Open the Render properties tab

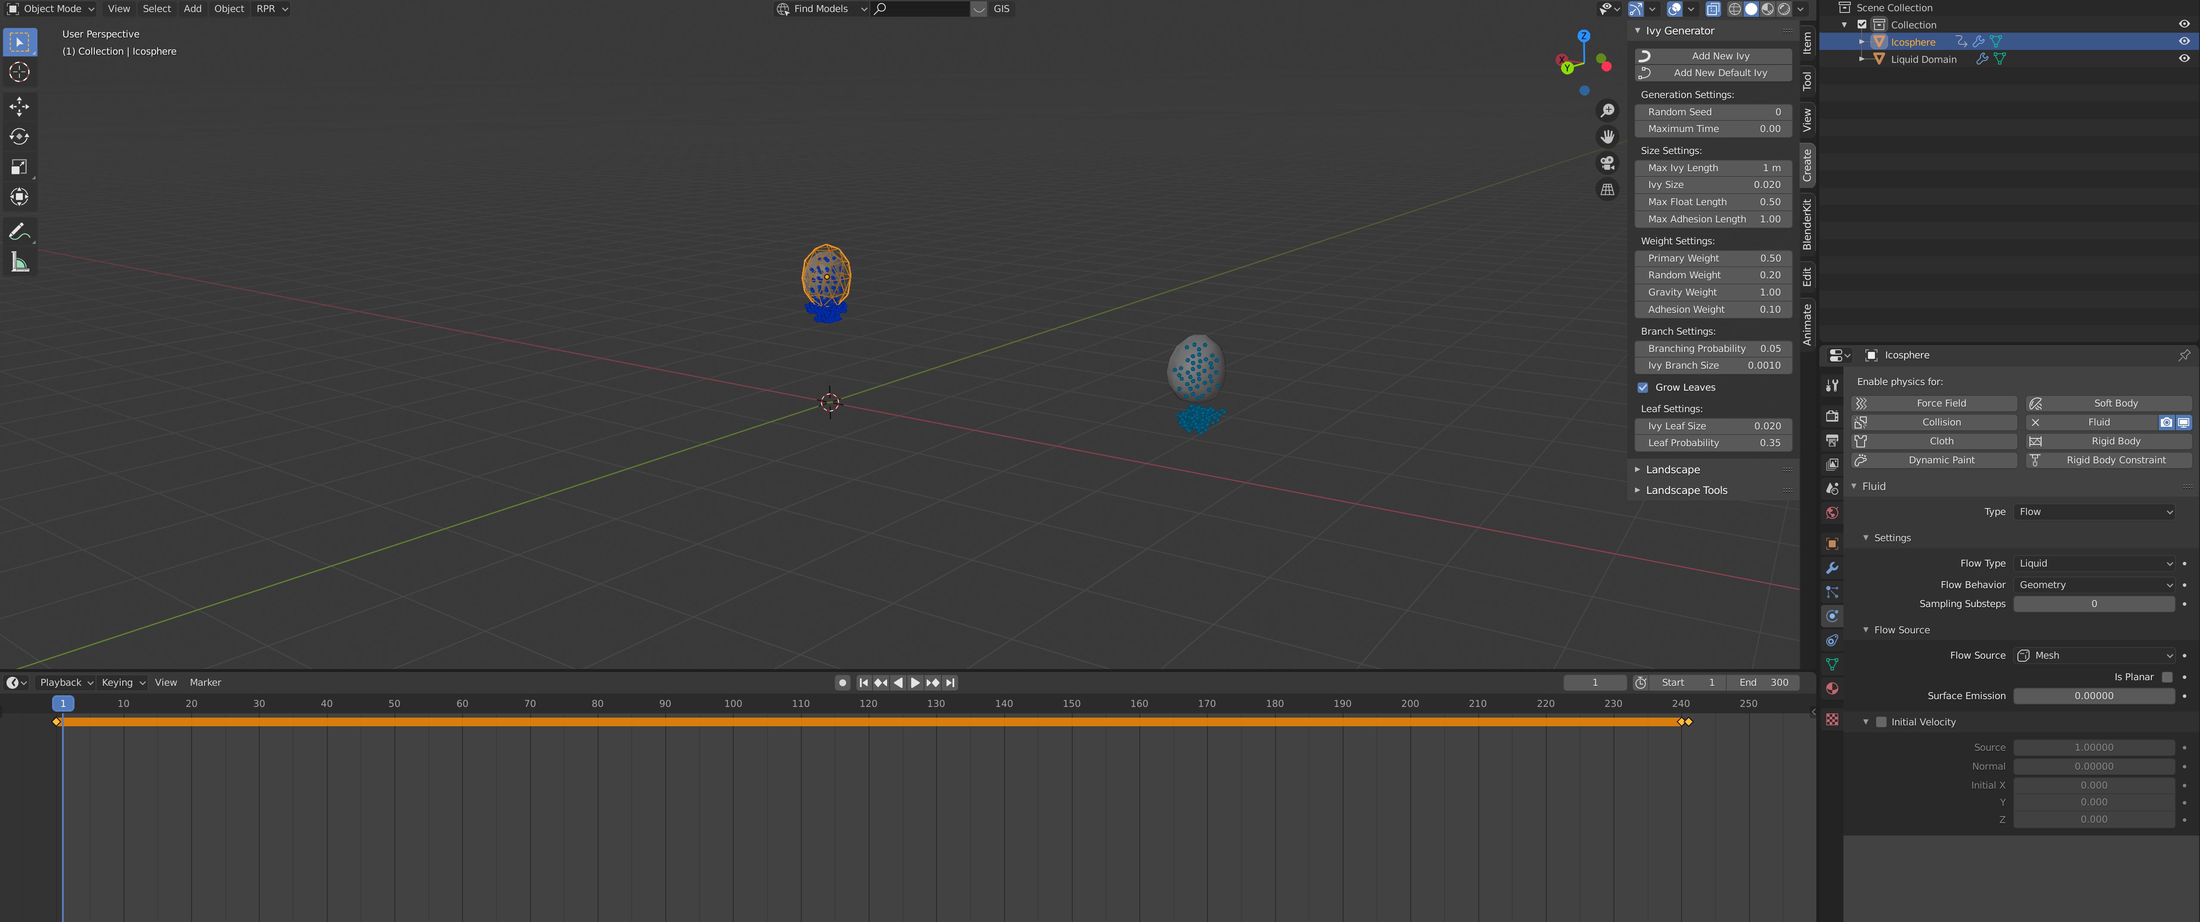(x=1832, y=416)
